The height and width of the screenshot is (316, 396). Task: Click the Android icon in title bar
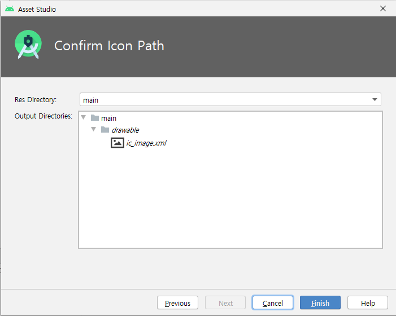click(x=10, y=9)
